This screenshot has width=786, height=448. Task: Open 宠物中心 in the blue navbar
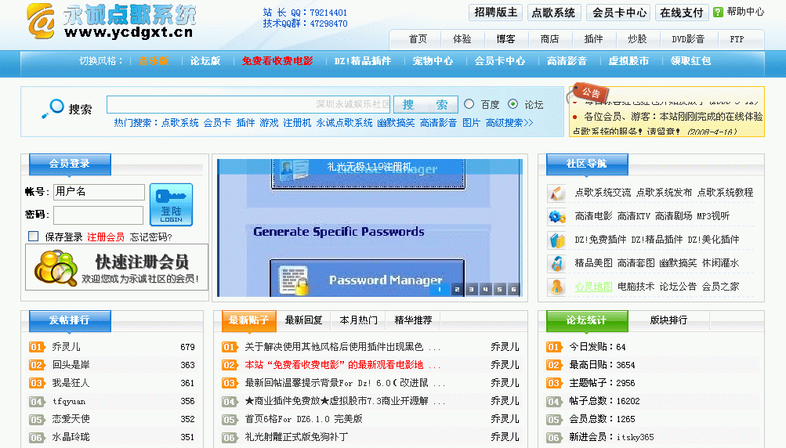coord(433,61)
